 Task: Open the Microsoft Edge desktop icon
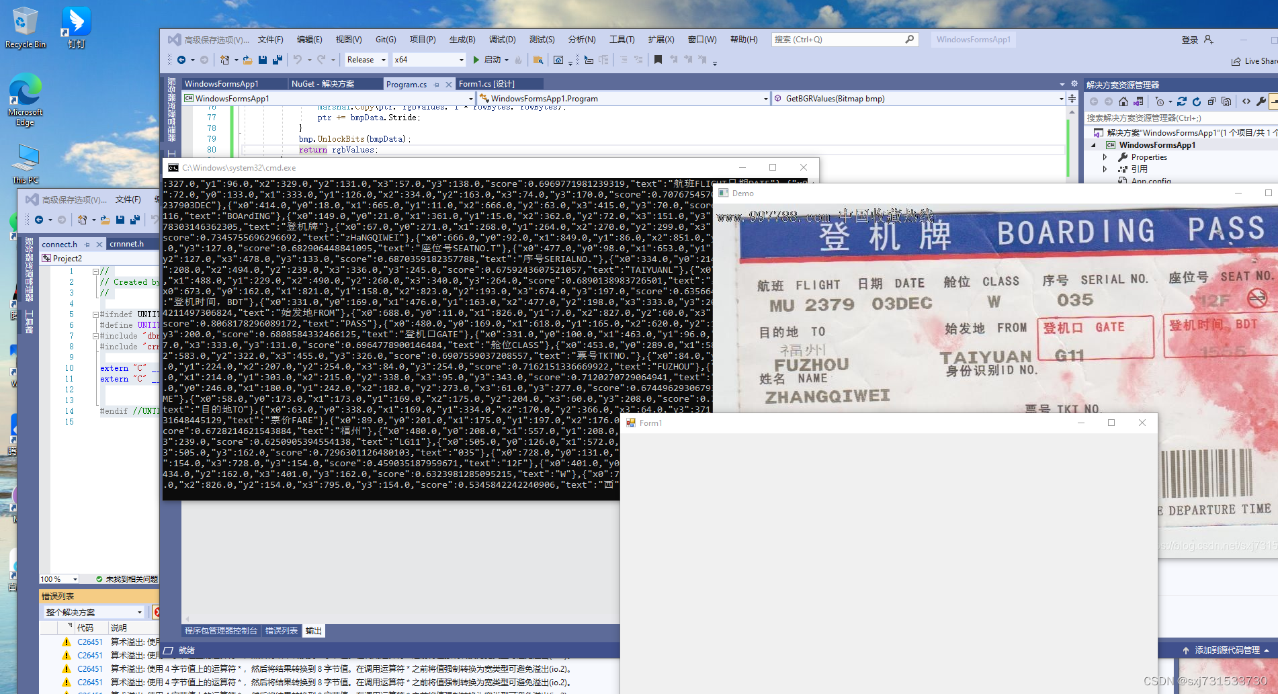coord(26,99)
